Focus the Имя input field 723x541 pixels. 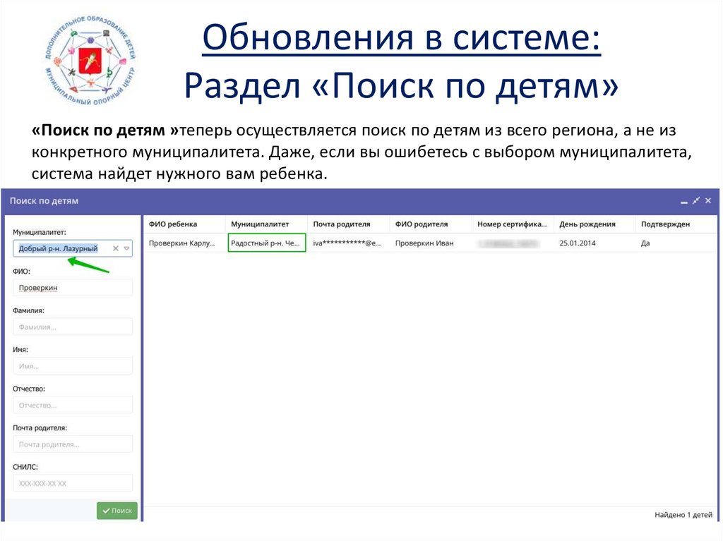(x=73, y=366)
